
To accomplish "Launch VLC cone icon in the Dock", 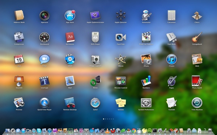I will click(107, 131).
